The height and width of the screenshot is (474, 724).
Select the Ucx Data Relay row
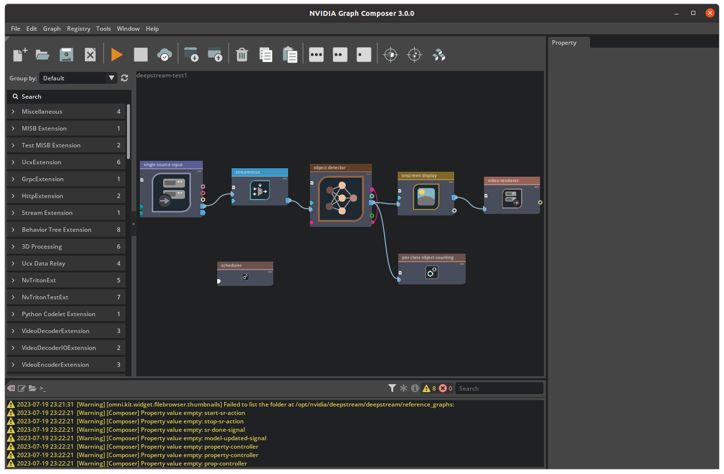[x=66, y=264]
